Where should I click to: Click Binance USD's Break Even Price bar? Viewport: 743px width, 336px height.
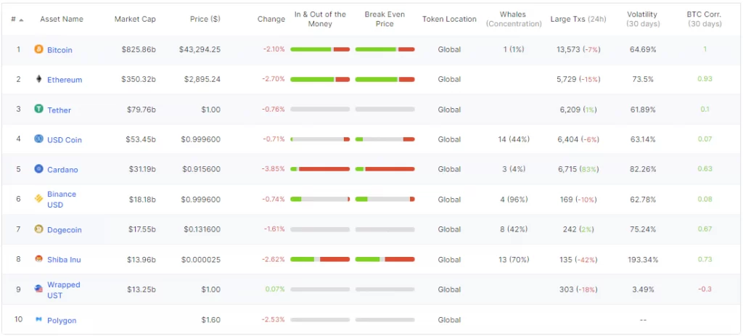(x=385, y=199)
